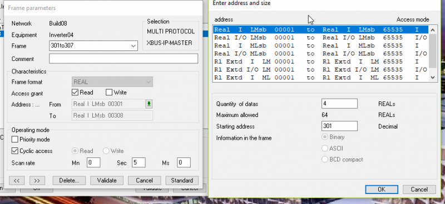Open the Frame dropdown showing 301to307
This screenshot has width=445, height=204.
(93, 46)
